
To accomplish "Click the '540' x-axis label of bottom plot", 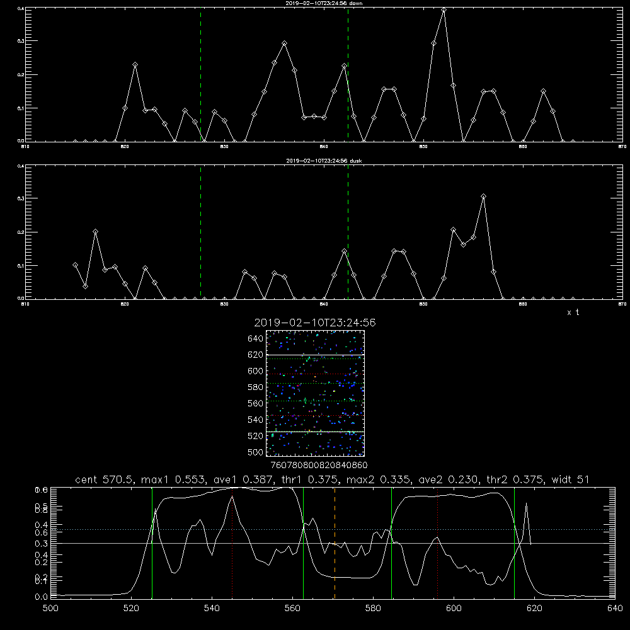I will point(212,609).
